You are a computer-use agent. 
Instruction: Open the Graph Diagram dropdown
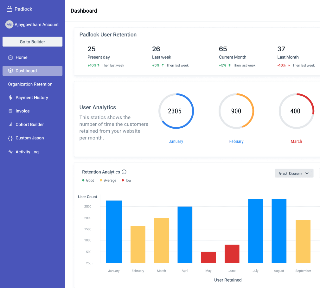point(294,173)
